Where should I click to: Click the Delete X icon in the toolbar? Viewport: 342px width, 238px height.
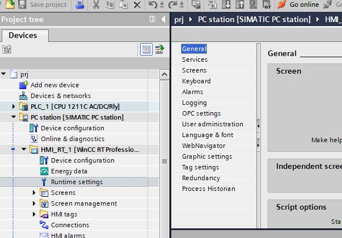137,5
